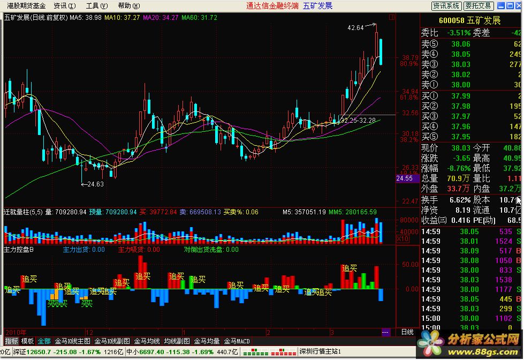This screenshot has height=360, width=524.
Task: Switch to 均线副图 indicator tab
Action: point(177,341)
